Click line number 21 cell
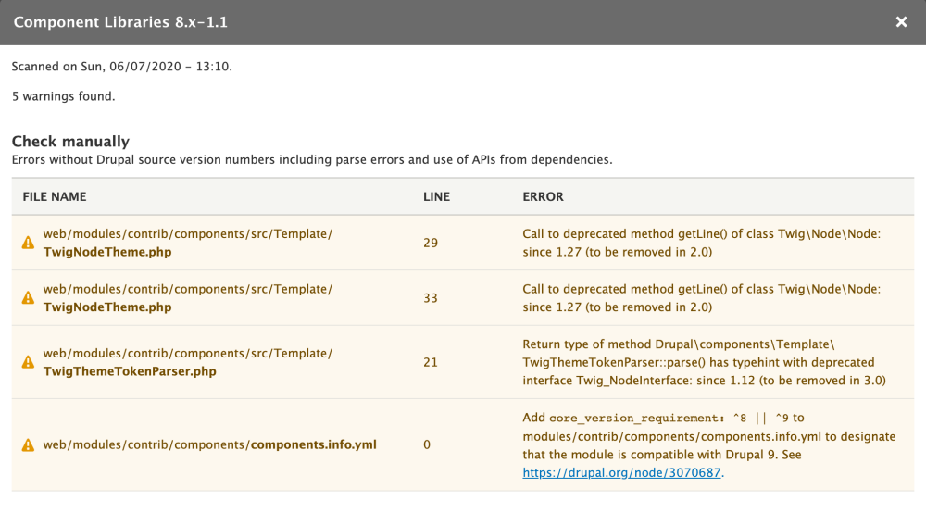 pyautogui.click(x=431, y=362)
